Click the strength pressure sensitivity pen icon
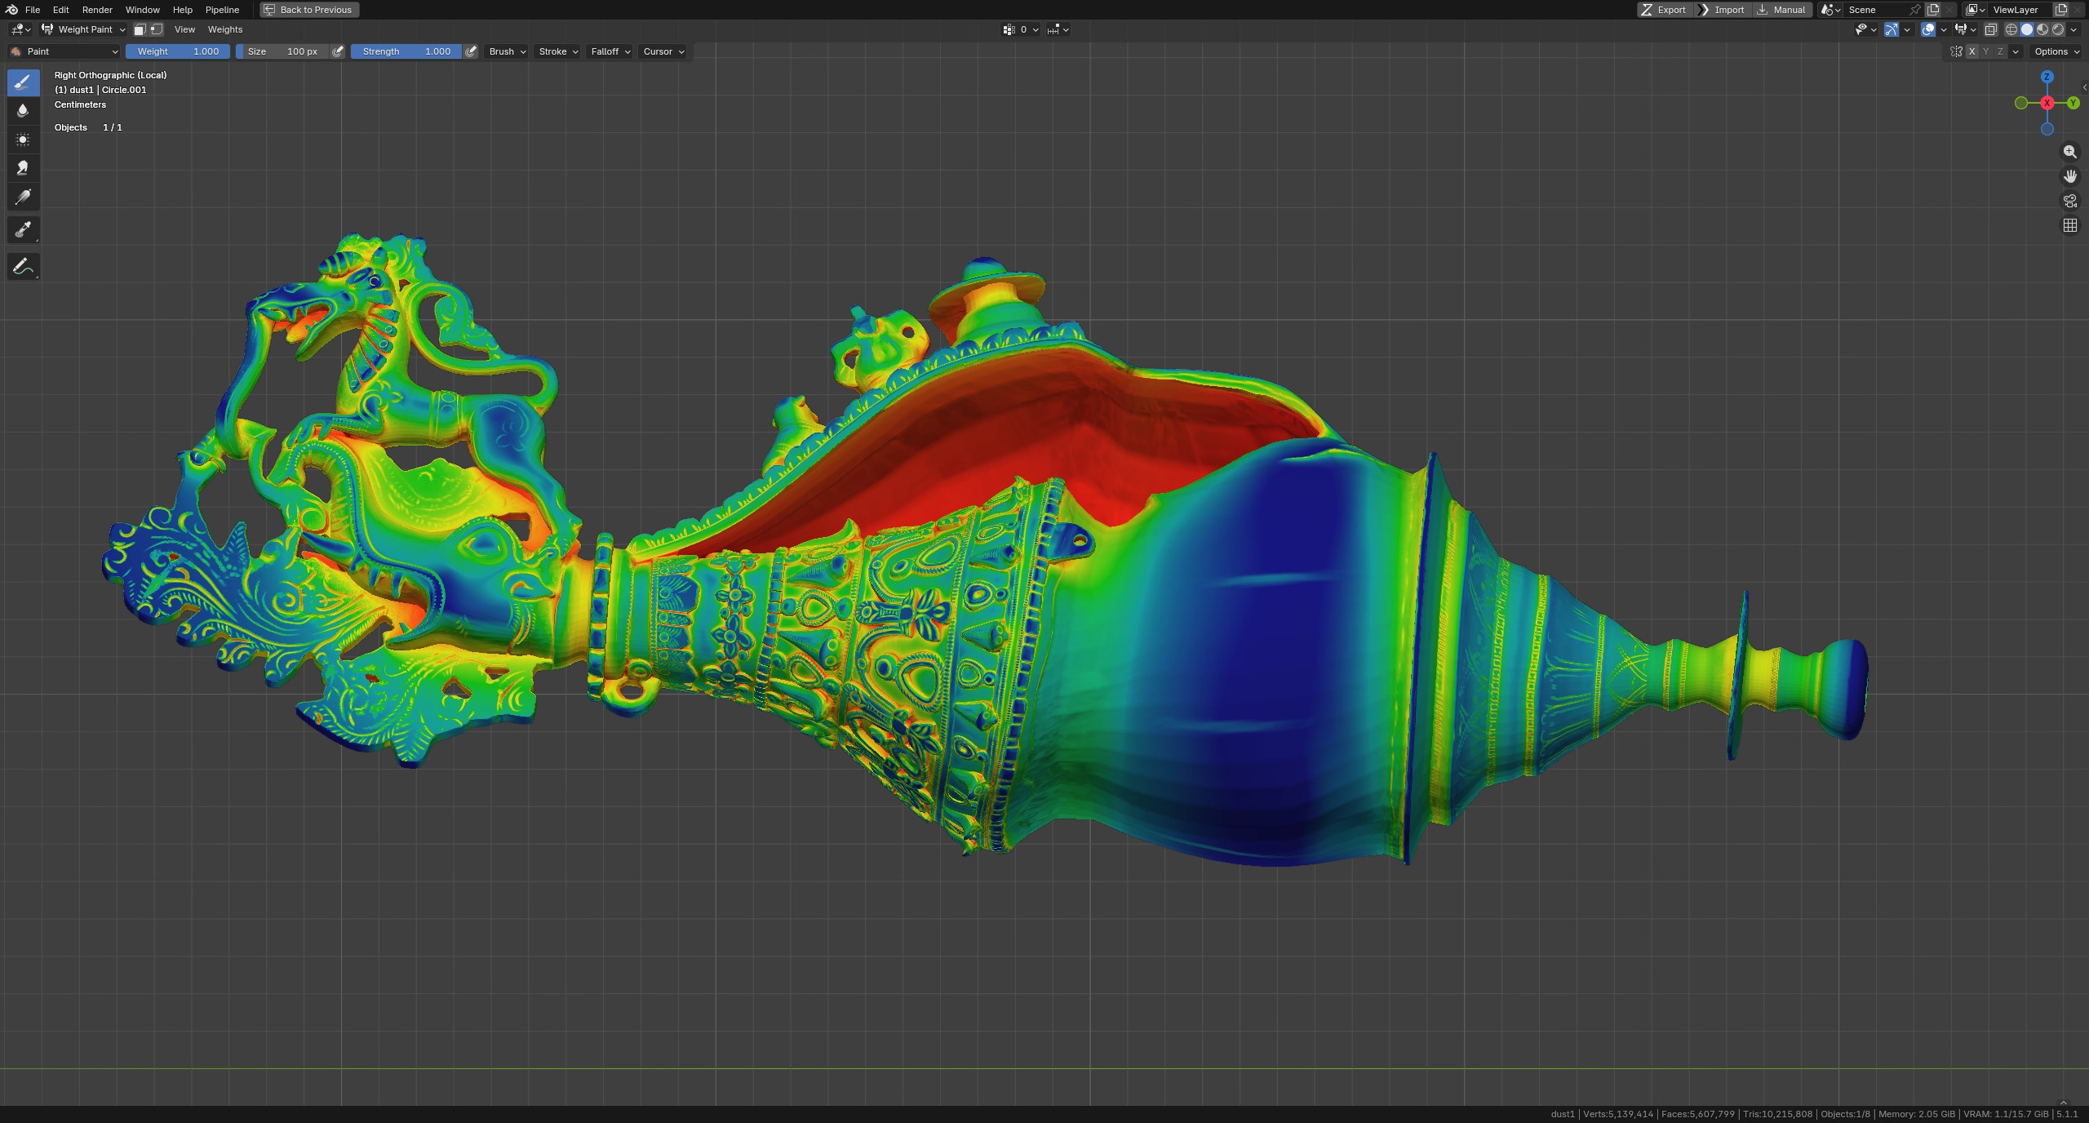Image resolution: width=2089 pixels, height=1123 pixels. 471,51
